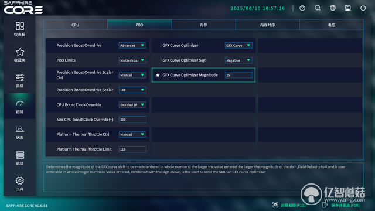
Task: Click the save floppy disk icon
Action: tap(347, 8)
